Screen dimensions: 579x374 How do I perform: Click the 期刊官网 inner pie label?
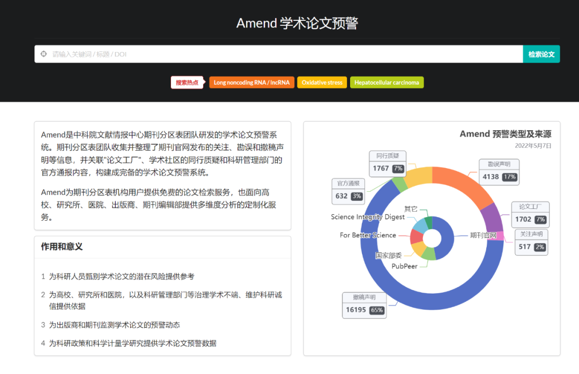click(x=483, y=235)
